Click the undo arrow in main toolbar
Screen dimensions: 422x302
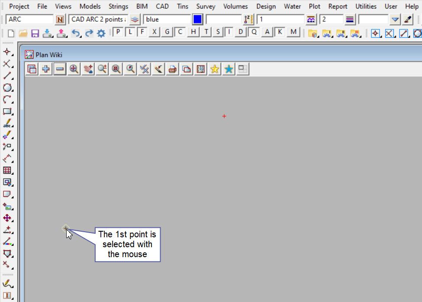(76, 33)
